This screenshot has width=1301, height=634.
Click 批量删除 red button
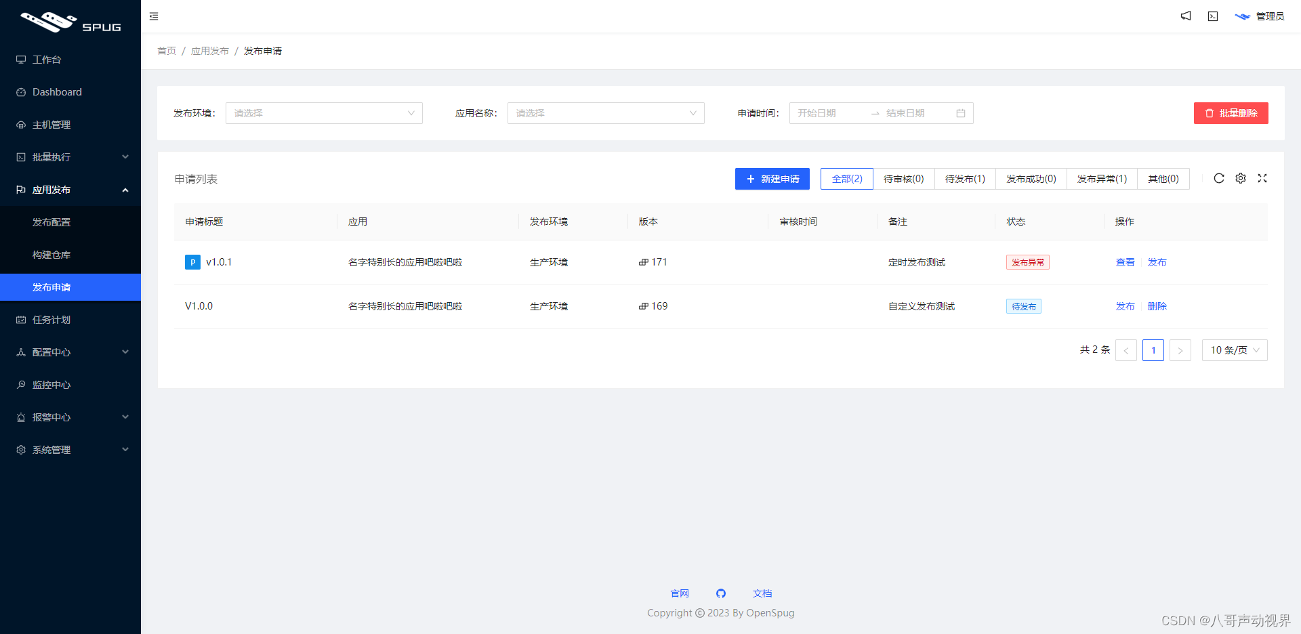tap(1231, 113)
